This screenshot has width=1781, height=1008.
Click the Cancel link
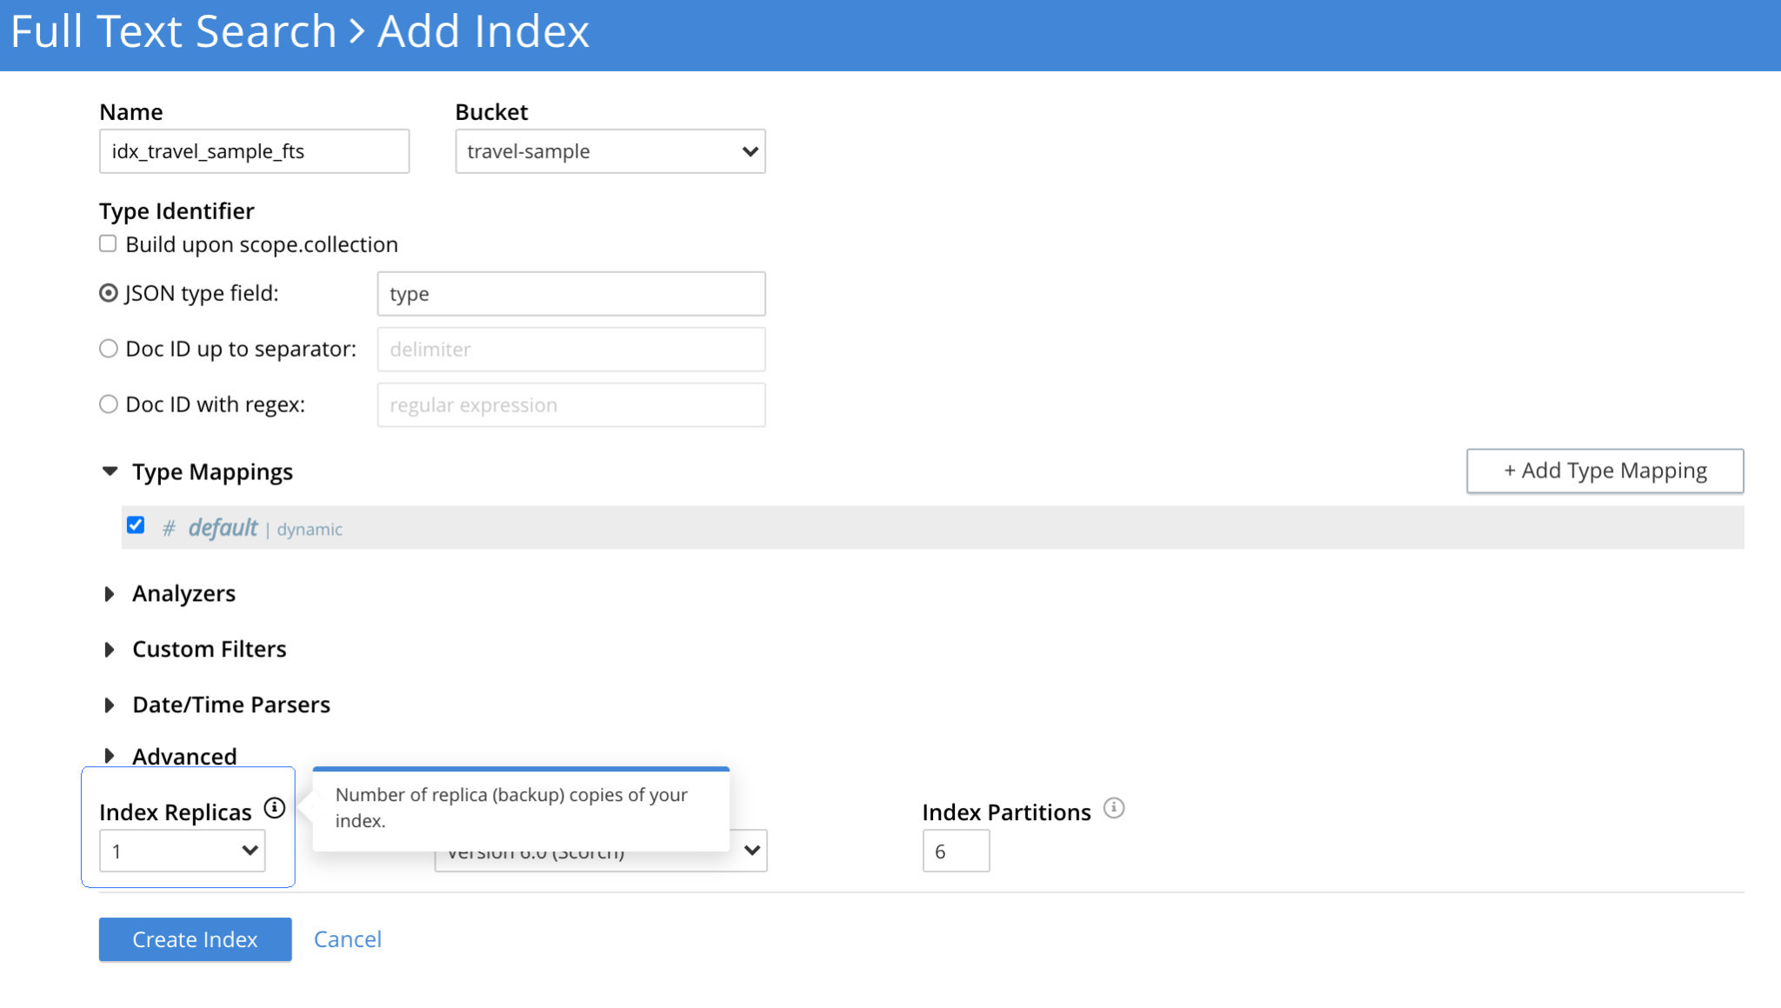click(x=347, y=939)
